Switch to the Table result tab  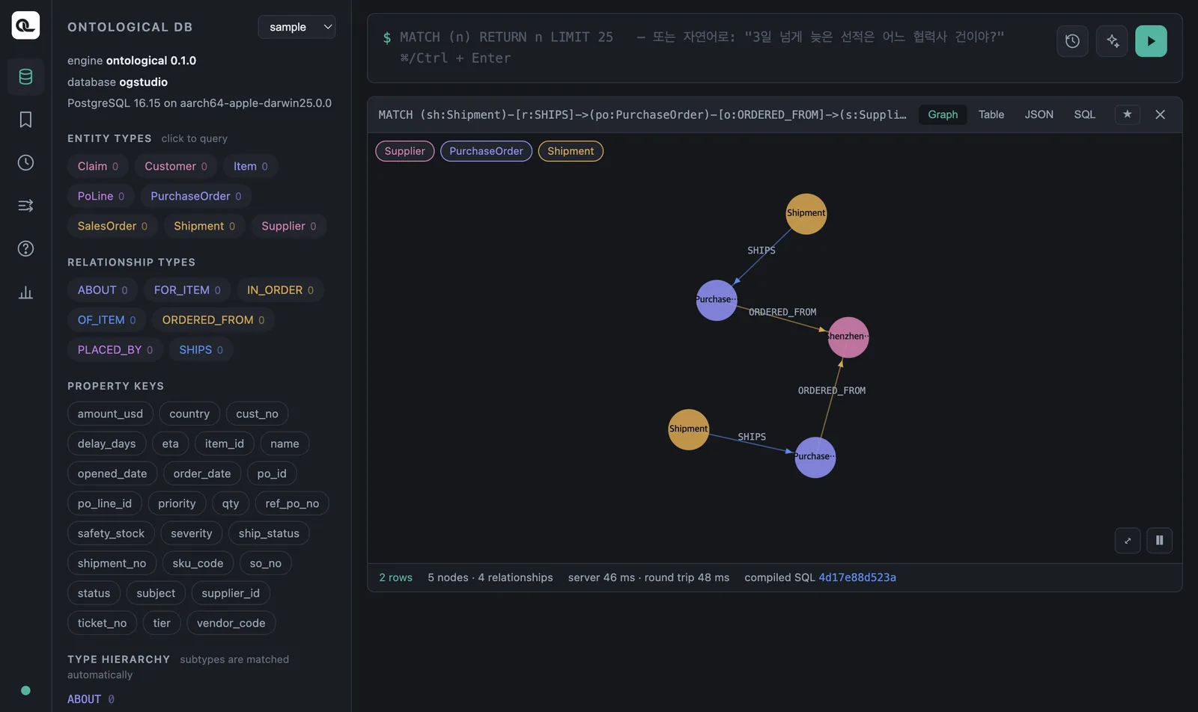[991, 114]
